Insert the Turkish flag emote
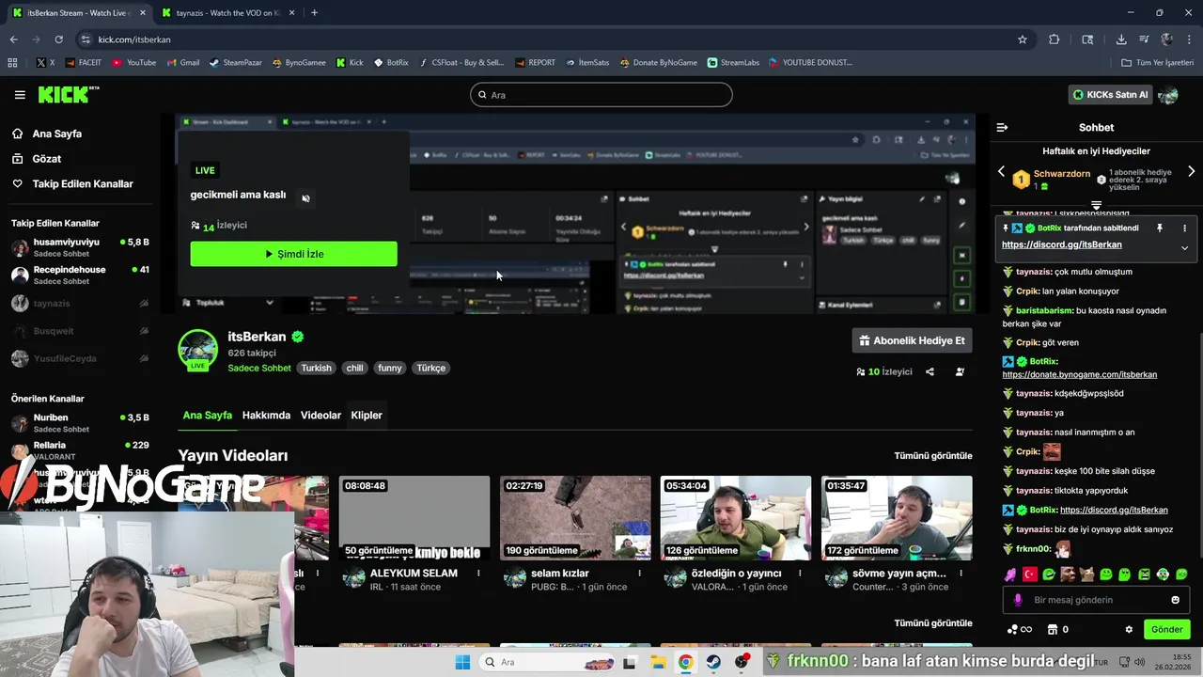The width and height of the screenshot is (1203, 677). (x=1029, y=575)
